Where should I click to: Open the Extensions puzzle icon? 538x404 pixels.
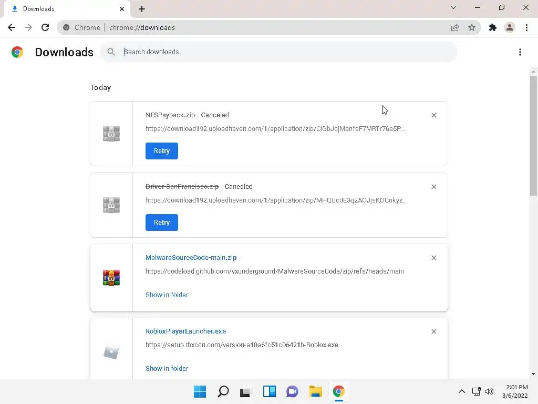coord(493,27)
